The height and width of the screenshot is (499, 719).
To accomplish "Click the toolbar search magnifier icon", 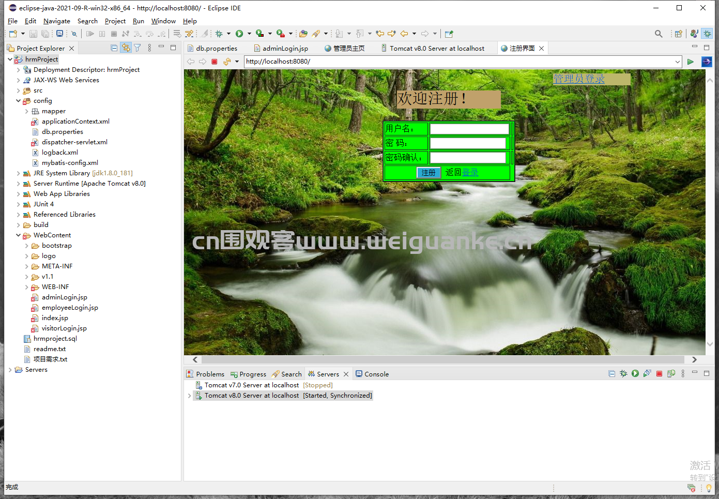I will (658, 34).
